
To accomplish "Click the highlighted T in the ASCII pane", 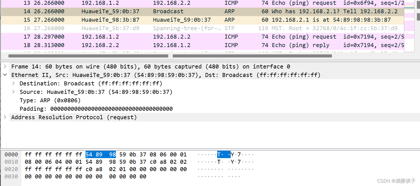I will (219, 154).
